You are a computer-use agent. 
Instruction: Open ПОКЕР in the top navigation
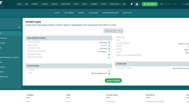[76, 4]
